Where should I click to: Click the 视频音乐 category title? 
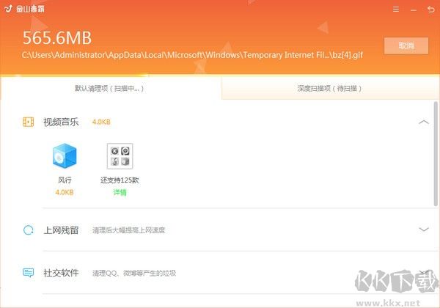pos(61,122)
